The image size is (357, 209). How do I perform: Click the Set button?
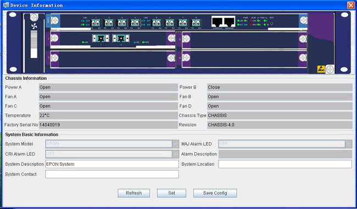click(x=171, y=193)
